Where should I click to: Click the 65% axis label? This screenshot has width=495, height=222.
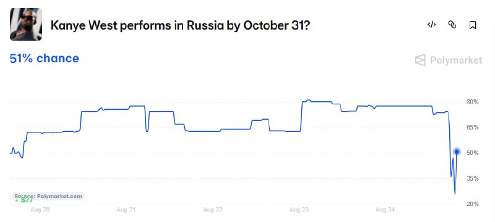(x=473, y=128)
